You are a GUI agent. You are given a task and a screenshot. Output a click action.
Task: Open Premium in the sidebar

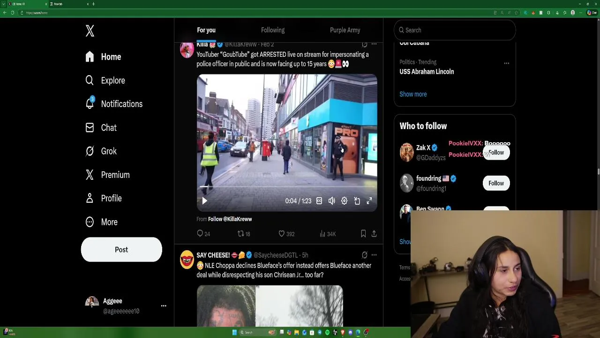pyautogui.click(x=107, y=175)
